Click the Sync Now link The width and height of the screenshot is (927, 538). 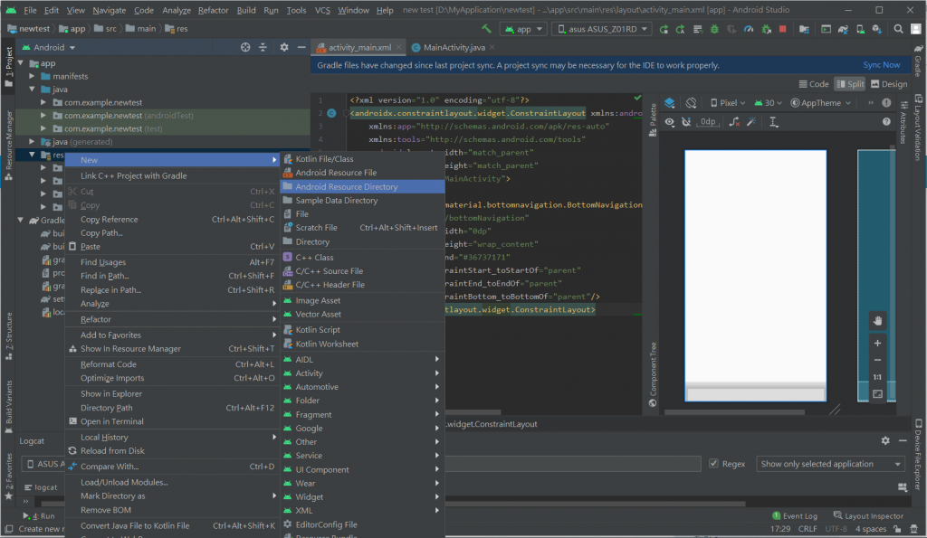(881, 65)
